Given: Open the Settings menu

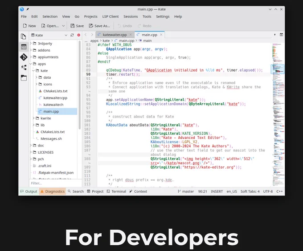Looking at the screenshot, I should click(163, 16).
